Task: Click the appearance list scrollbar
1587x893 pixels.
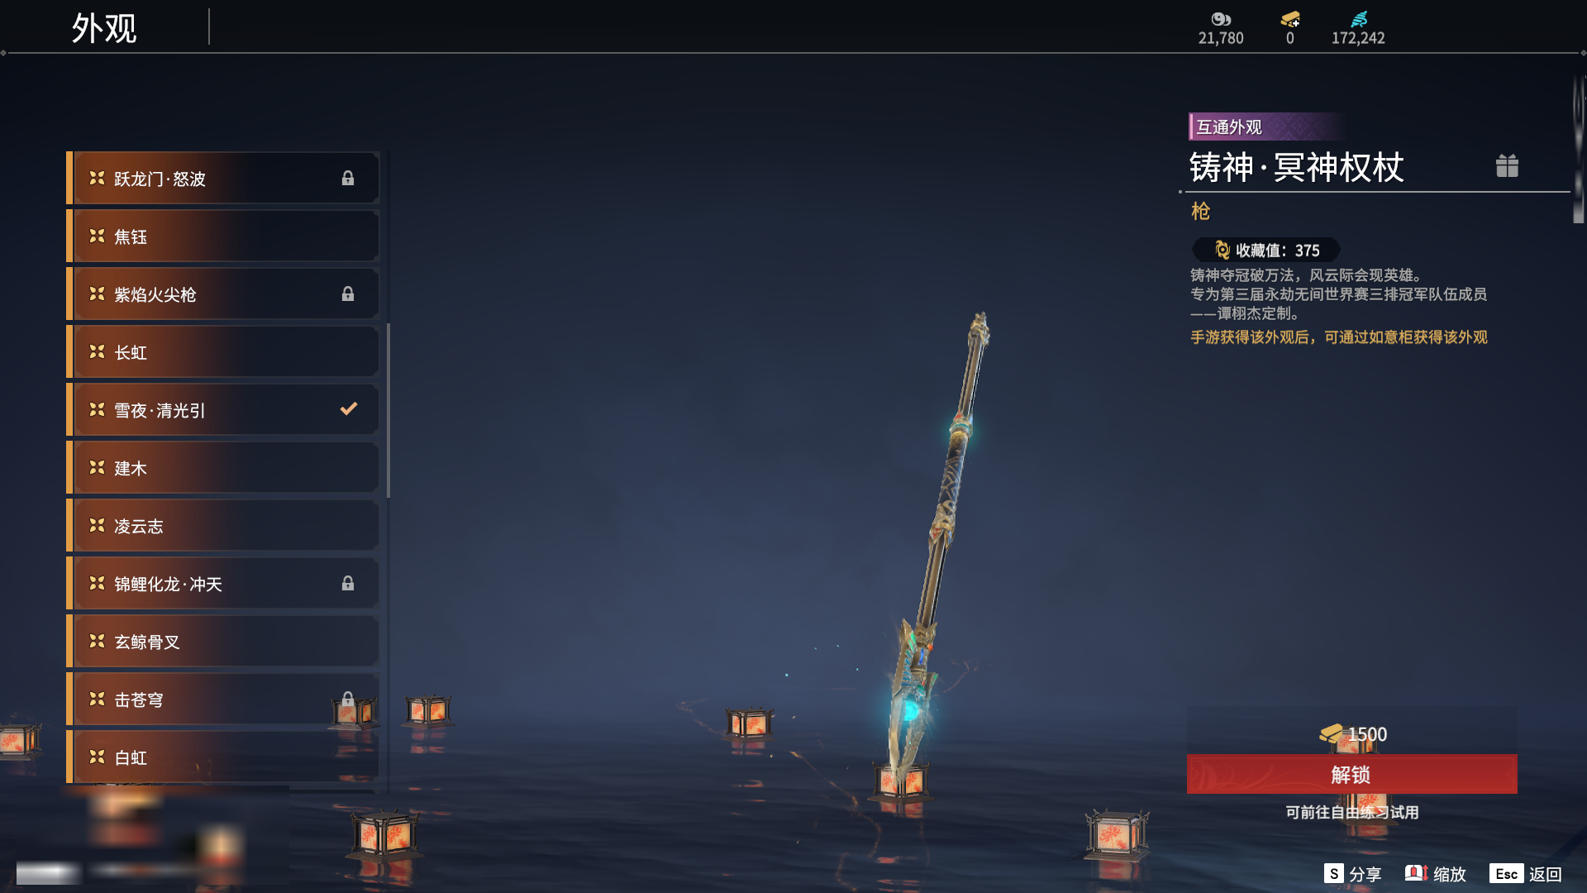Action: point(388,411)
